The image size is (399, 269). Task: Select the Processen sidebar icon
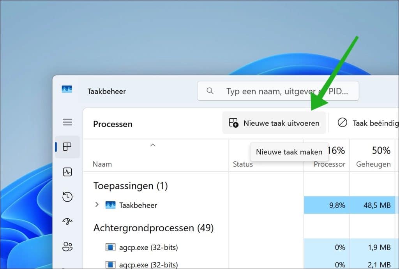coord(67,147)
